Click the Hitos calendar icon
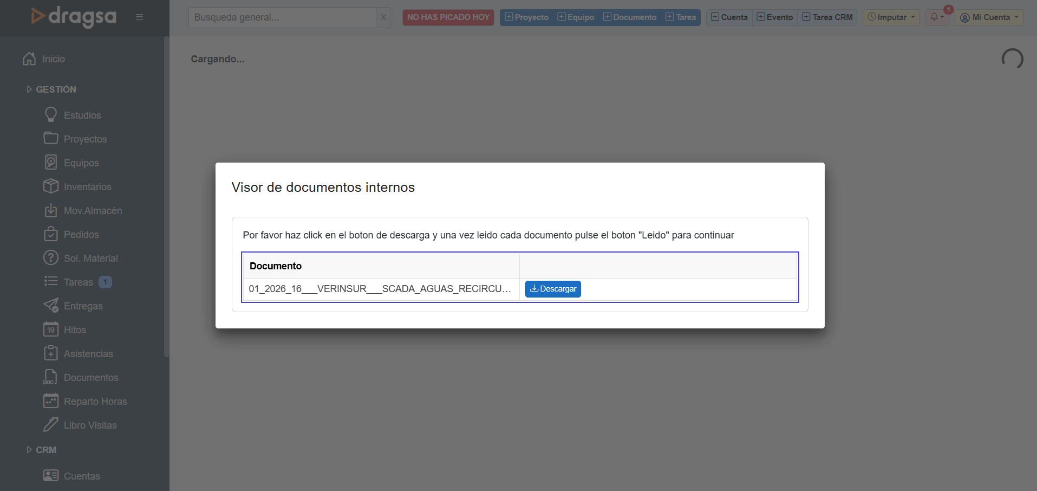The image size is (1037, 491). pos(51,330)
